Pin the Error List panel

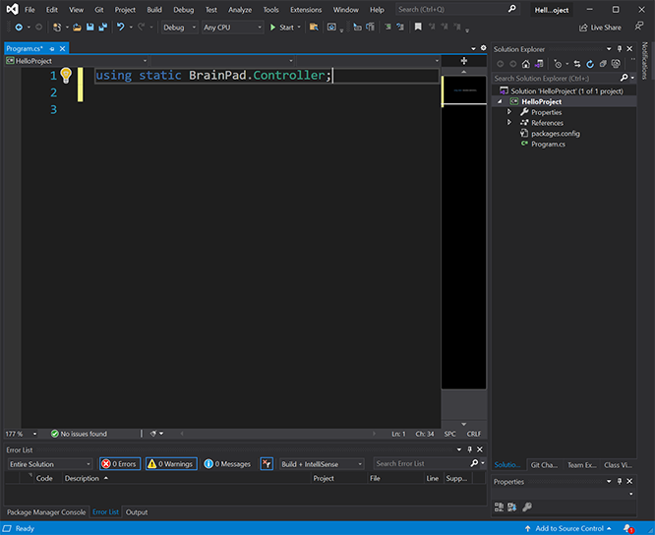(x=469, y=449)
